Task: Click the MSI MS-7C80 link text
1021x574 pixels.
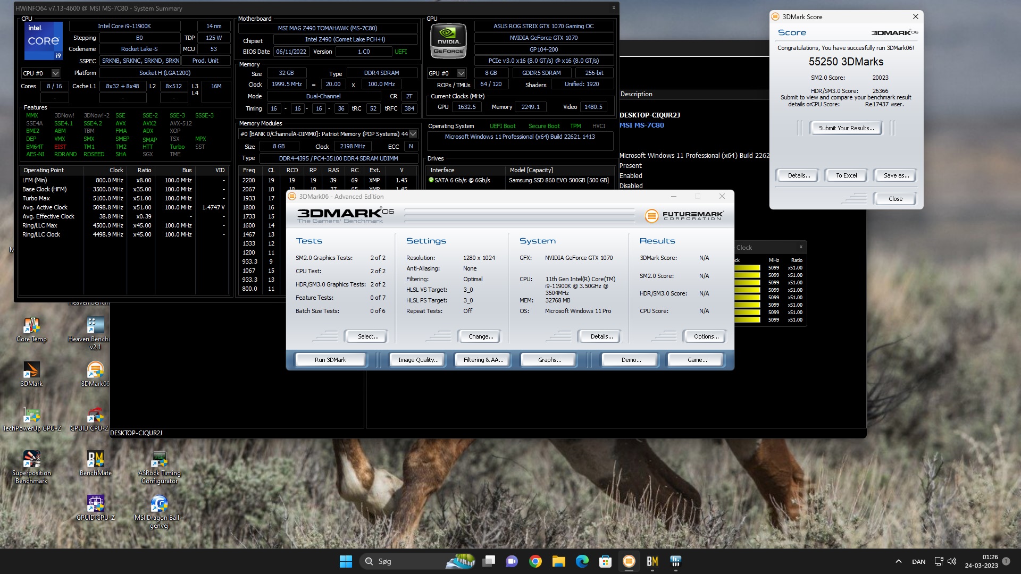Action: [x=641, y=125]
